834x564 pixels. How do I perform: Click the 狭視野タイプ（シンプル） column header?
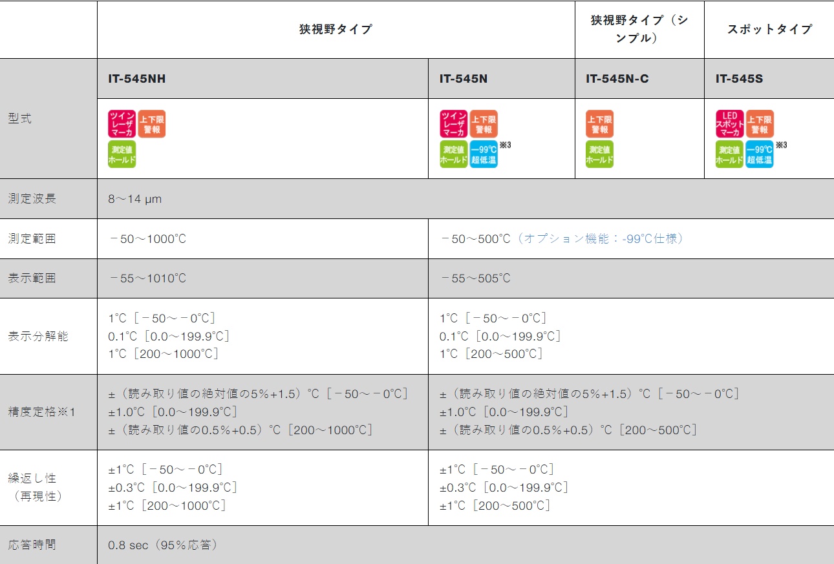click(639, 29)
